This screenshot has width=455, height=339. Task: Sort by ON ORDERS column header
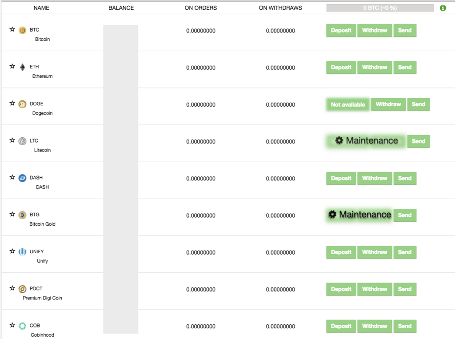coord(201,8)
